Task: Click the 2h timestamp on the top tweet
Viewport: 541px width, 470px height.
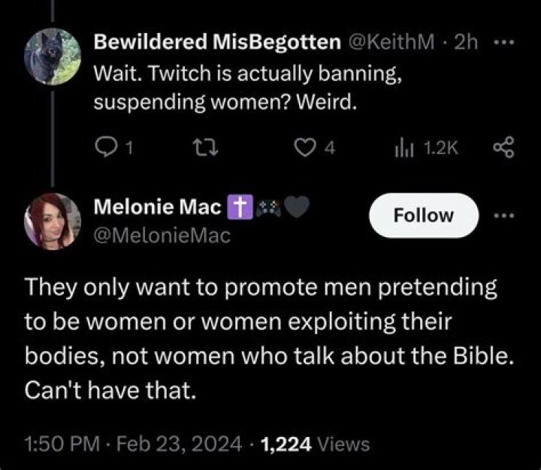Action: pos(466,42)
